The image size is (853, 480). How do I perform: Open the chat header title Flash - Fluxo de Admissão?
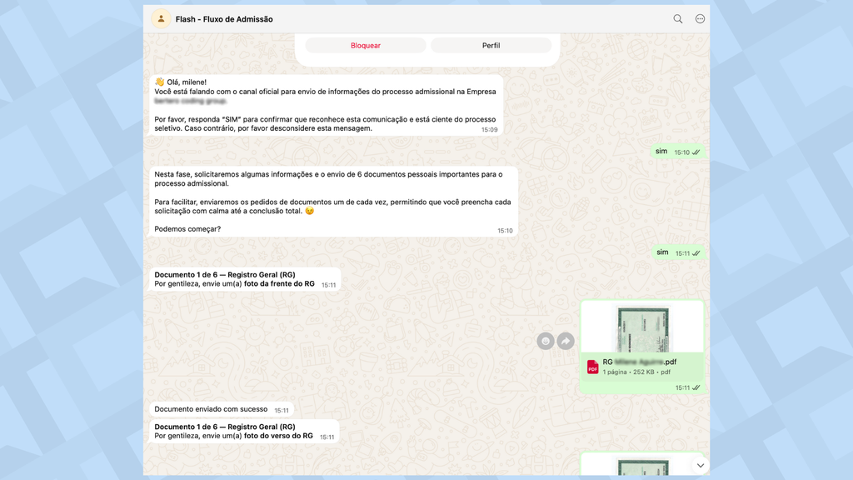pos(223,17)
